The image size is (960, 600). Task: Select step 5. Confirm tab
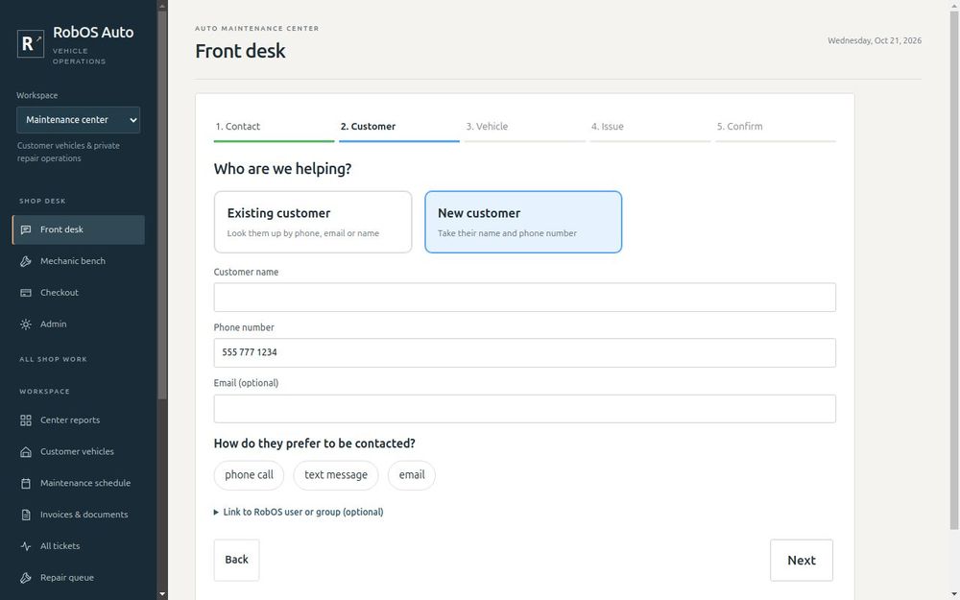tap(776, 129)
